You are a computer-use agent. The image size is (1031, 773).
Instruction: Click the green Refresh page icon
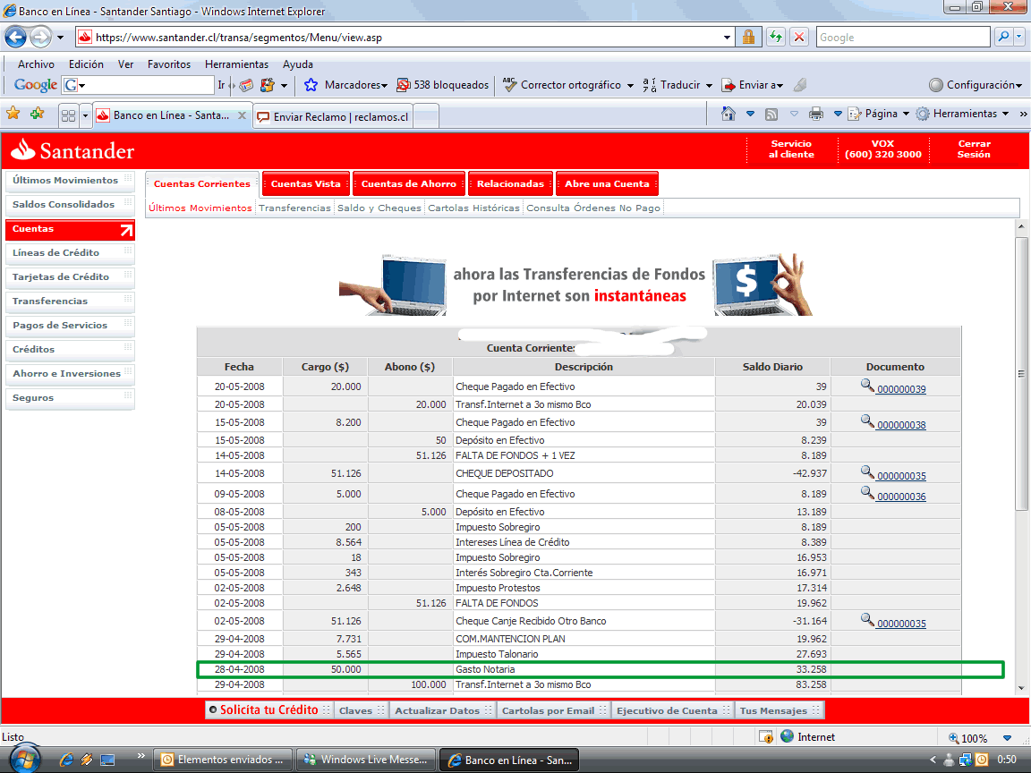point(776,37)
